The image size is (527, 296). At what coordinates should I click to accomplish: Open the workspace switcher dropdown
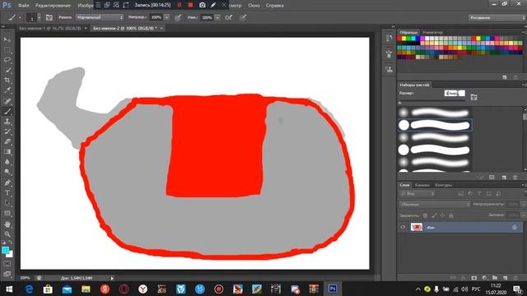tap(497, 17)
